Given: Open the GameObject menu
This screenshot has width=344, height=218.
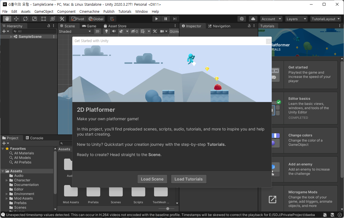Looking at the screenshot, I should (44, 11).
